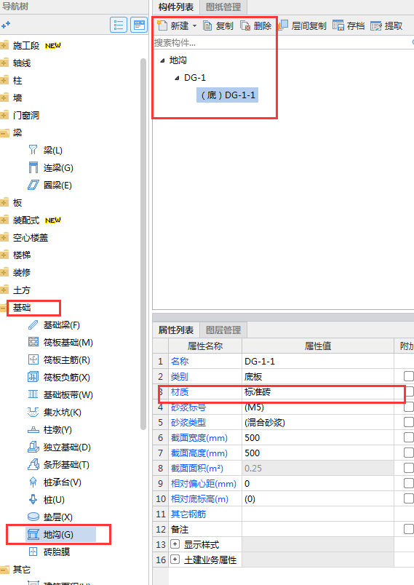Select the 地沟(G) trench icon
The width and height of the screenshot is (414, 585).
(33, 534)
